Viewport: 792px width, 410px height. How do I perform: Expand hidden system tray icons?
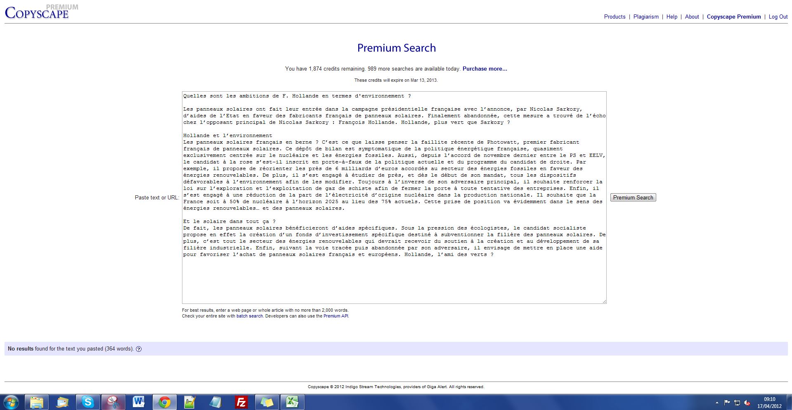coord(717,403)
